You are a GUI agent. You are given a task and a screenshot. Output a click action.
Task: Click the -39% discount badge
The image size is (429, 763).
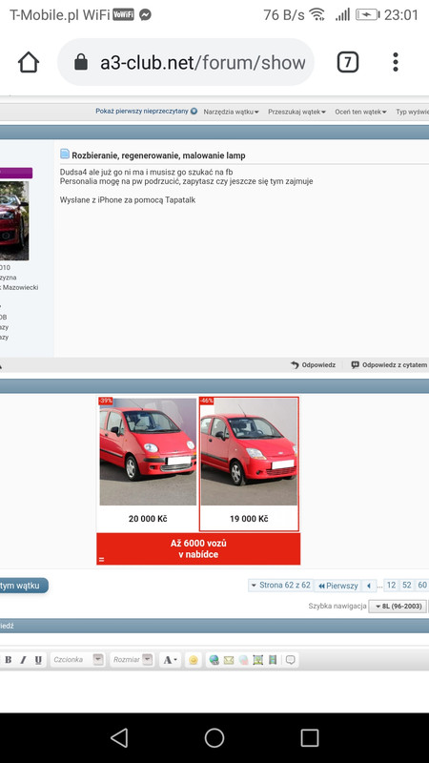point(105,401)
